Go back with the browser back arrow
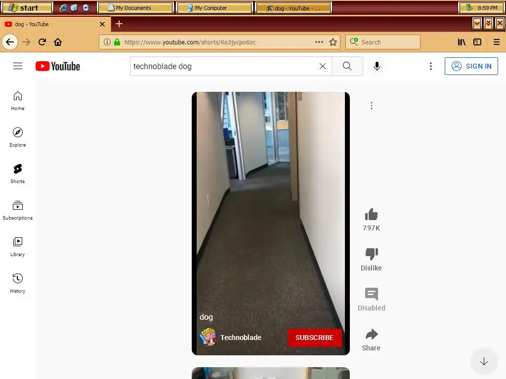The width and height of the screenshot is (506, 379). (x=10, y=42)
